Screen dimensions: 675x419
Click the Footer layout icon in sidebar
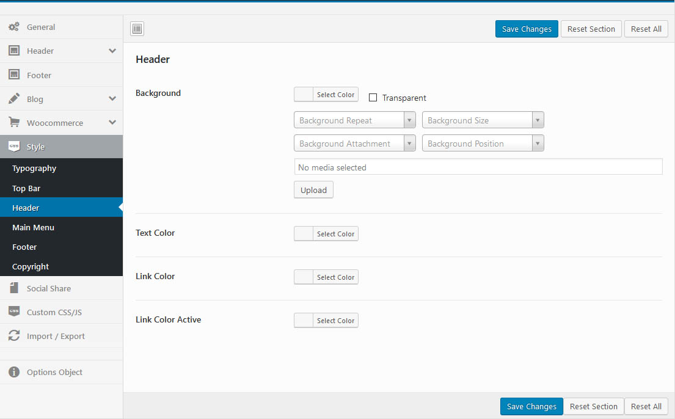pyautogui.click(x=14, y=75)
